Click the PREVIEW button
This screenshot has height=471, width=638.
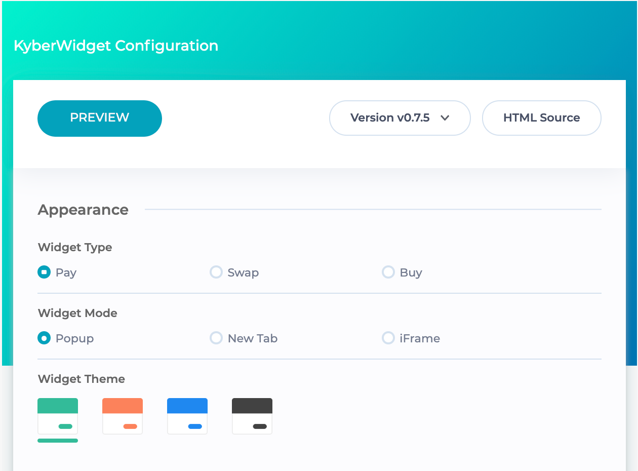pos(100,118)
